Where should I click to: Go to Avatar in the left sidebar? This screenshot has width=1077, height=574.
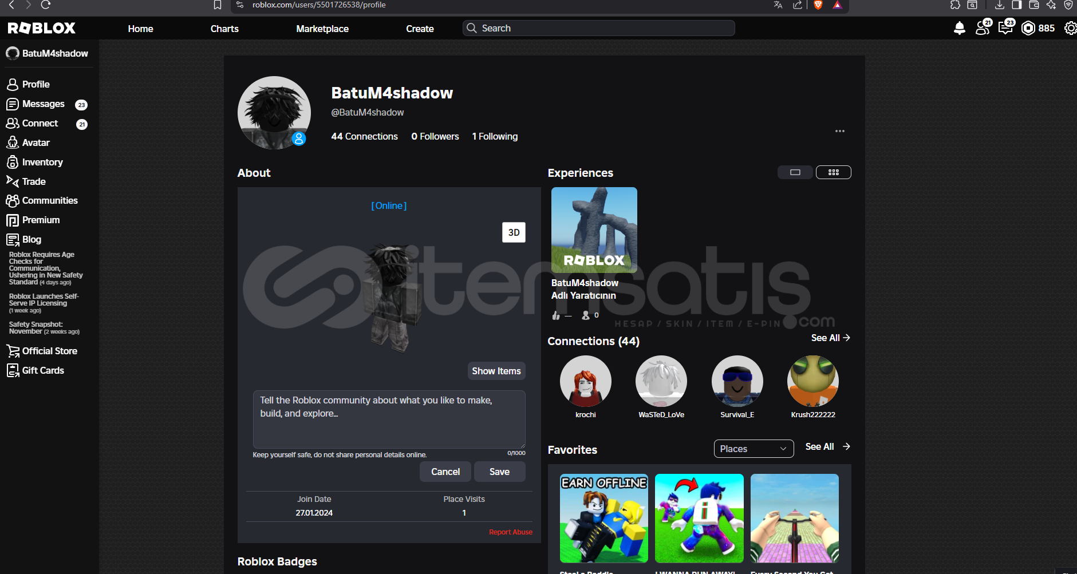point(28,142)
